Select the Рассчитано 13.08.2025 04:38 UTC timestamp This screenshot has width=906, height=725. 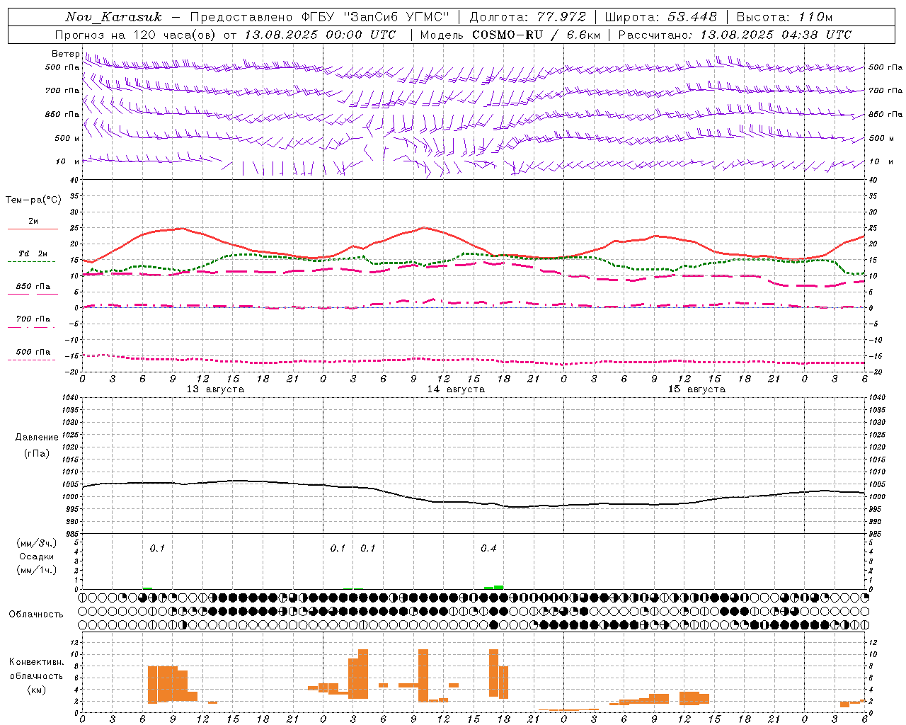point(735,35)
